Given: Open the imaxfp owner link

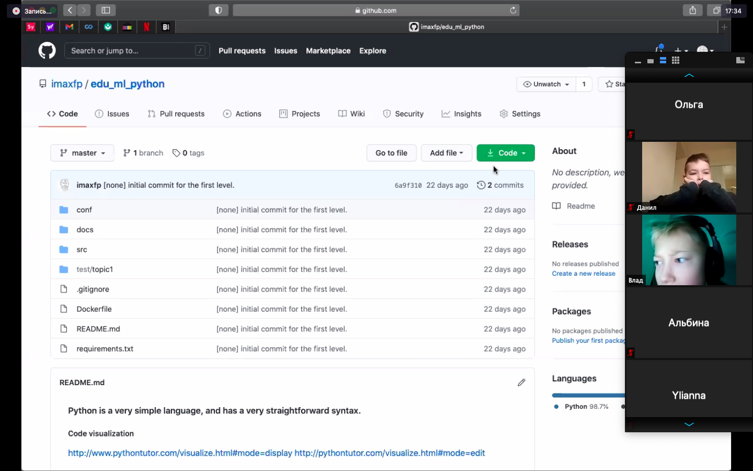Looking at the screenshot, I should click(x=67, y=84).
